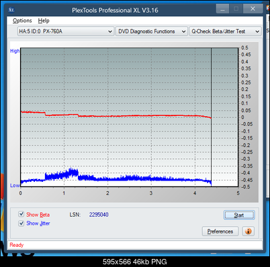Viewport: 270px width, 267px height.
Task: Click the 0.5 beta axis value
Action: click(x=244, y=48)
